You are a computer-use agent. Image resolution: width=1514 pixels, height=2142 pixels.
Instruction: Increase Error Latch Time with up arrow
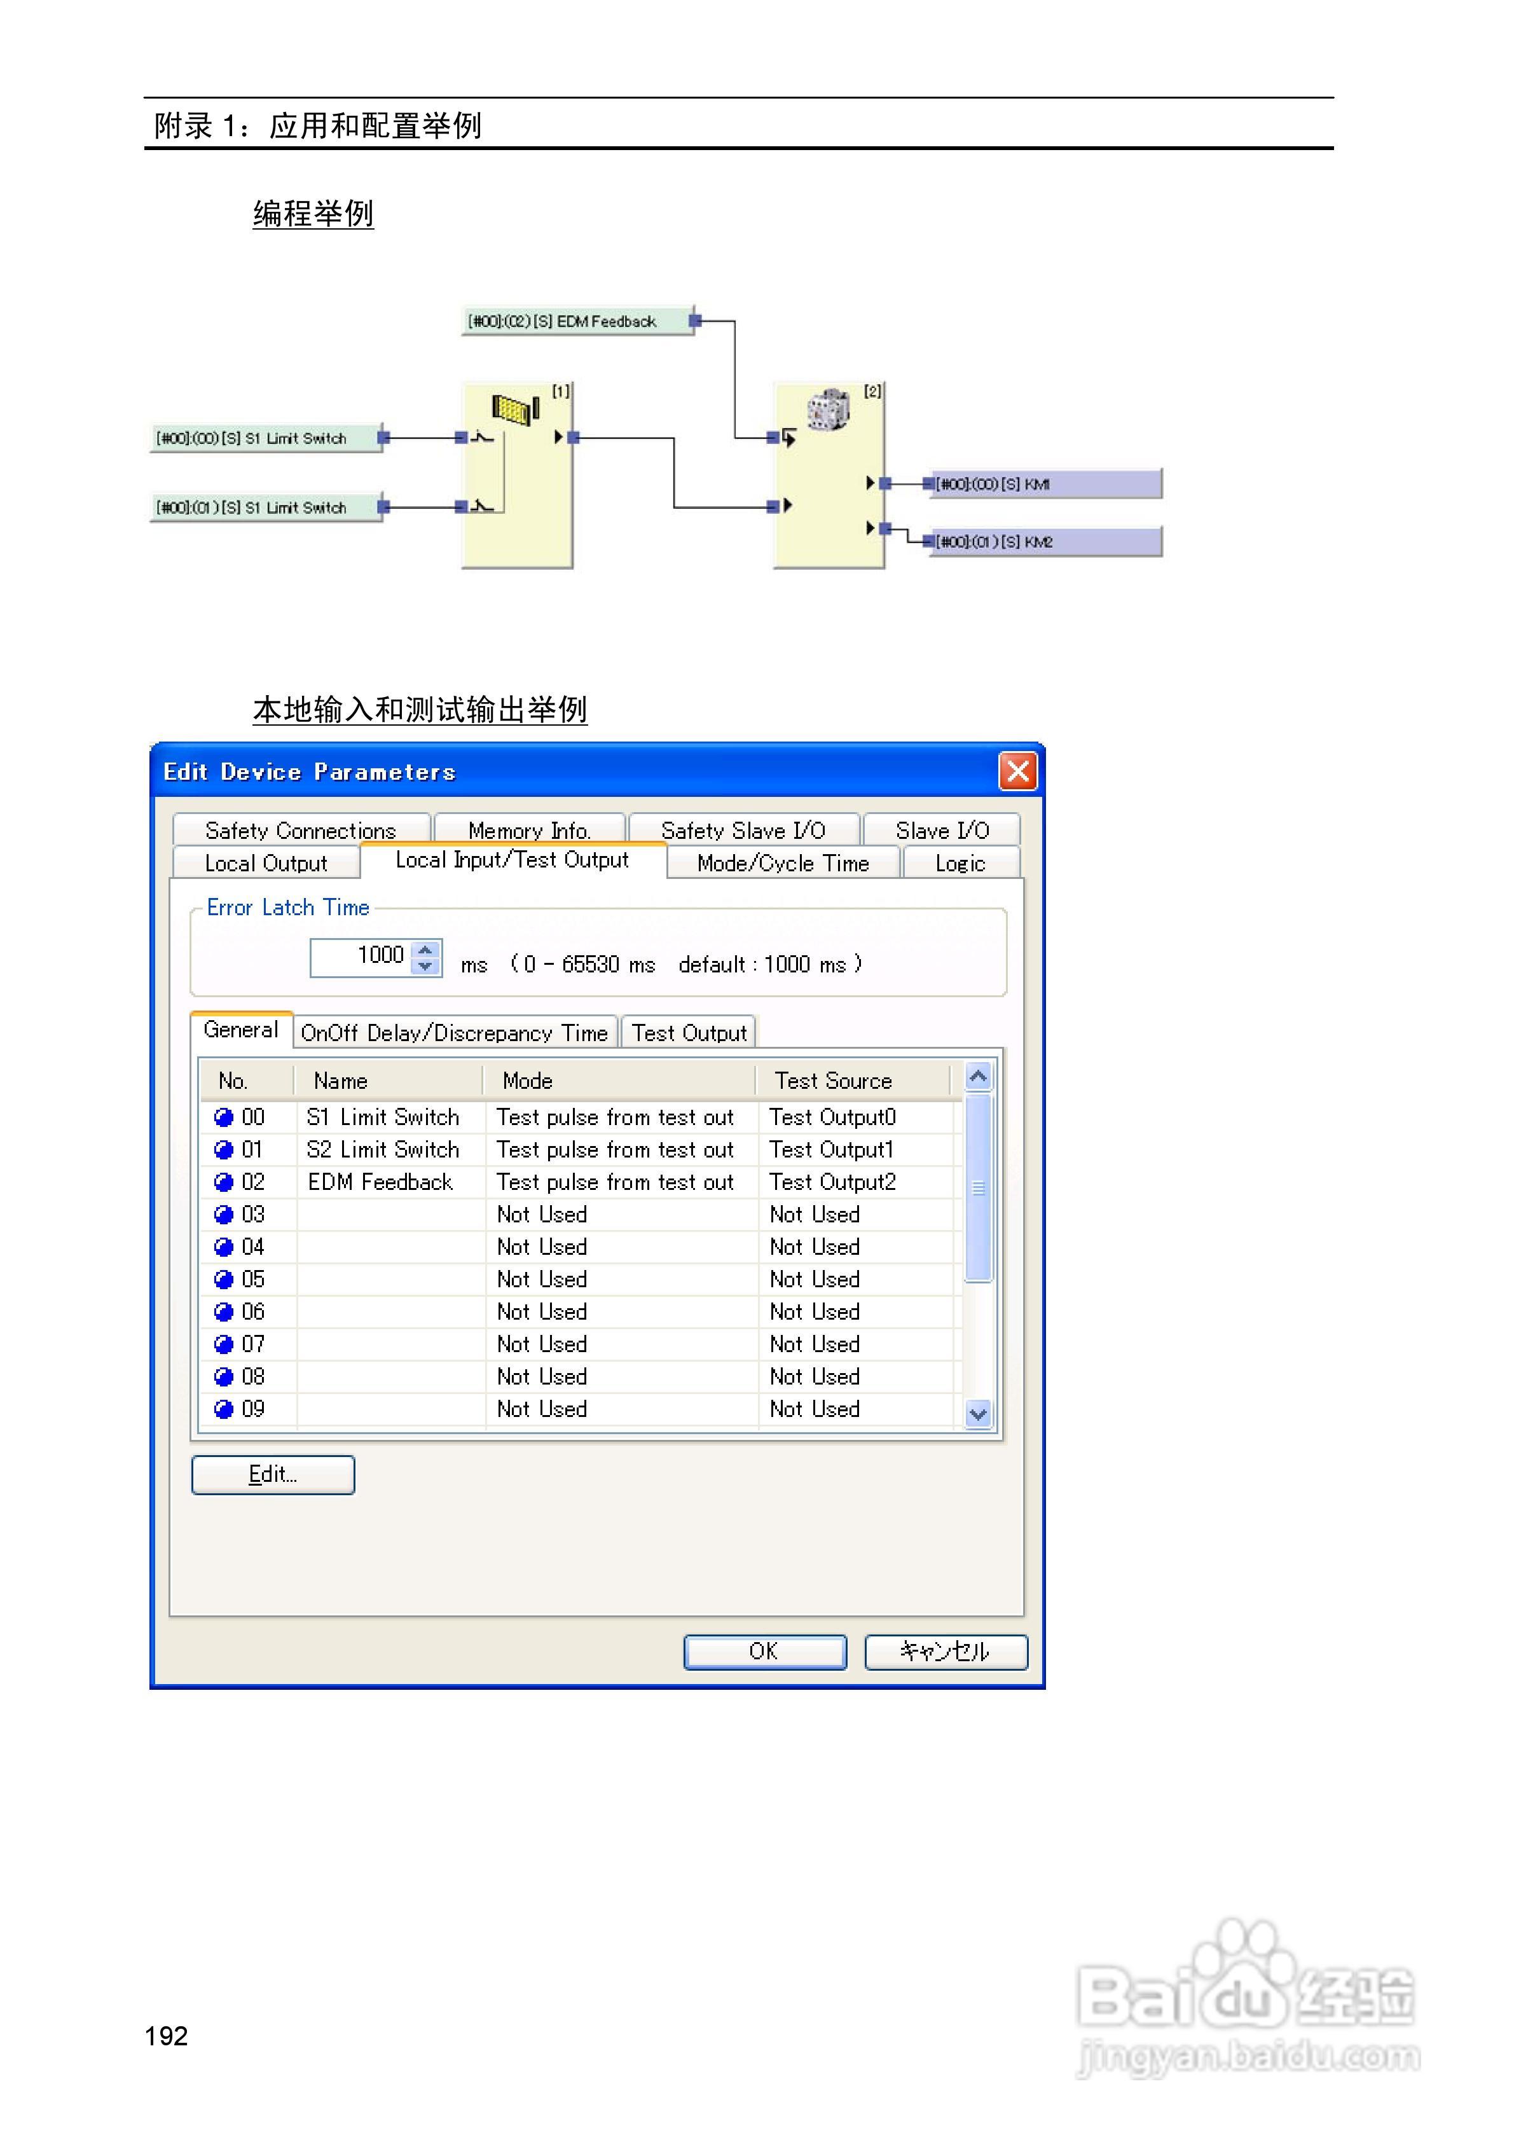point(425,950)
